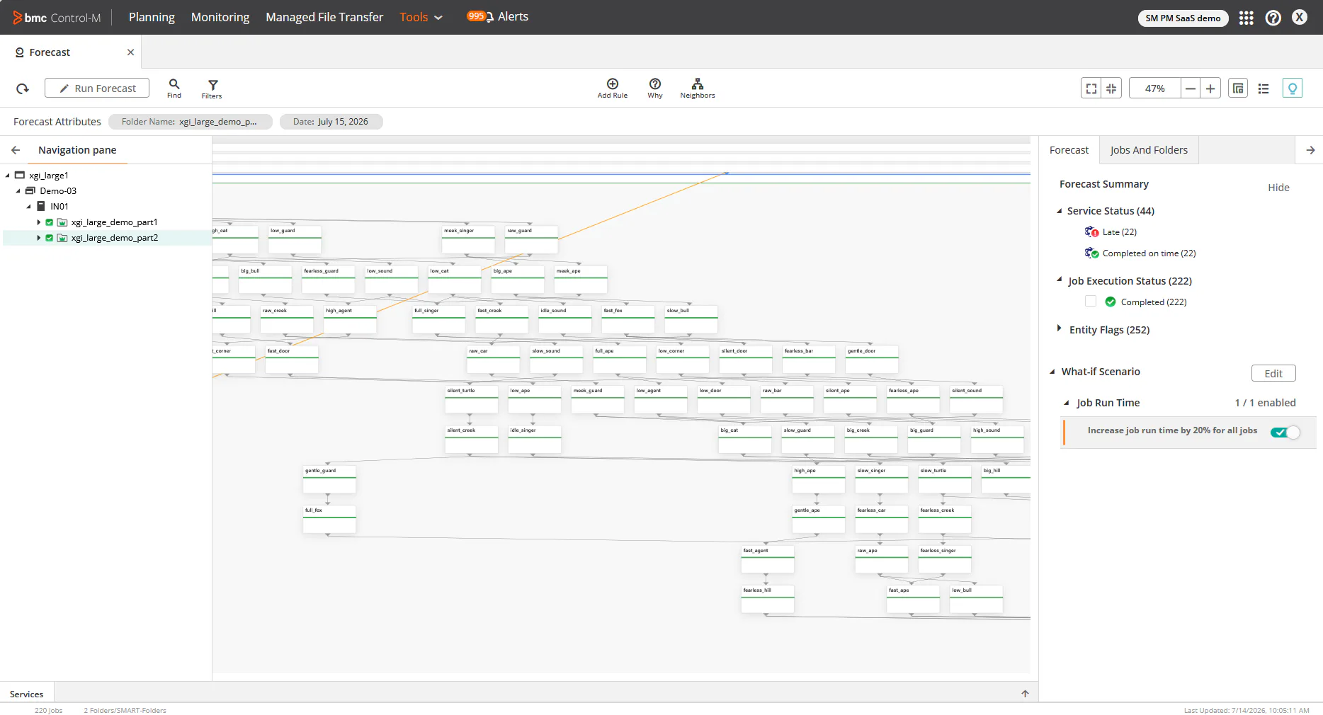The width and height of the screenshot is (1323, 715).
Task: Open the Monitoring menu
Action: point(220,17)
